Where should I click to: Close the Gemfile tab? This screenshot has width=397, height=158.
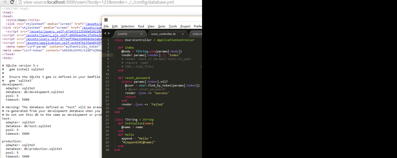coord(141,34)
